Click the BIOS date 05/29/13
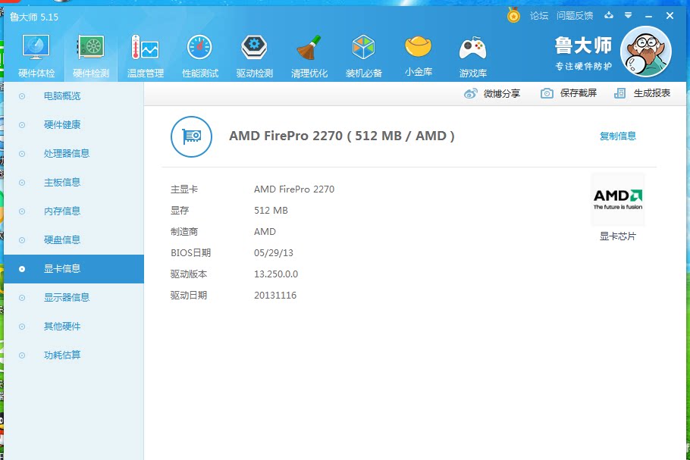This screenshot has height=460, width=690. pyautogui.click(x=273, y=253)
